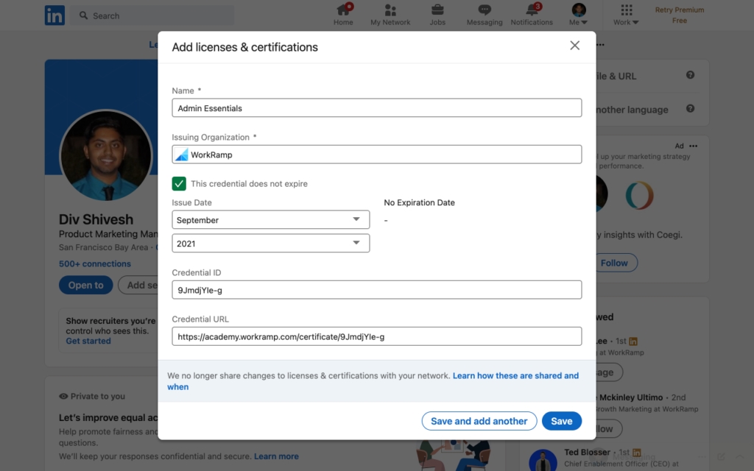Click the profile photo of Div Shivesh
Screen dimensions: 754x471
[106, 156]
